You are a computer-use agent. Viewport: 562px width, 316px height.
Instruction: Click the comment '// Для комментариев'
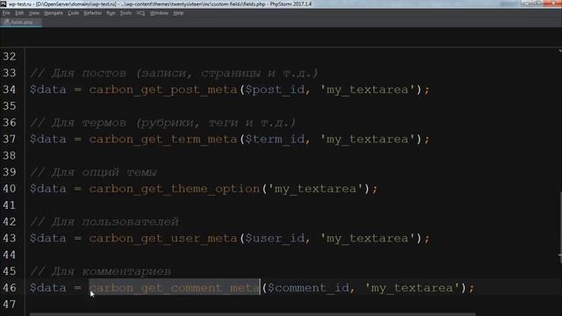[101, 271]
